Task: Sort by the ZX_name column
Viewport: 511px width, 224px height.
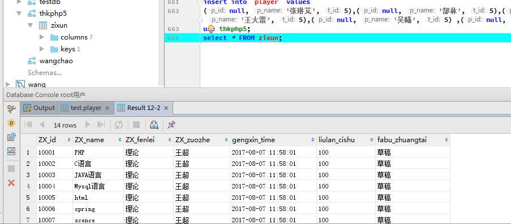Action: coord(98,140)
